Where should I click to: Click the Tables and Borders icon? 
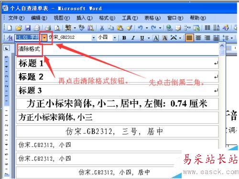[178, 28]
